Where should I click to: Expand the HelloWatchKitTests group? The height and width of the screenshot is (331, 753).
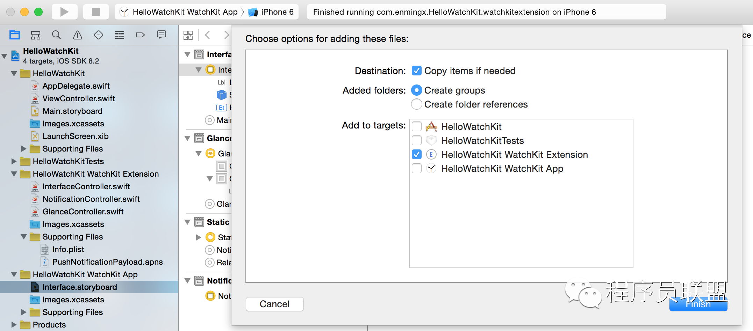(14, 161)
